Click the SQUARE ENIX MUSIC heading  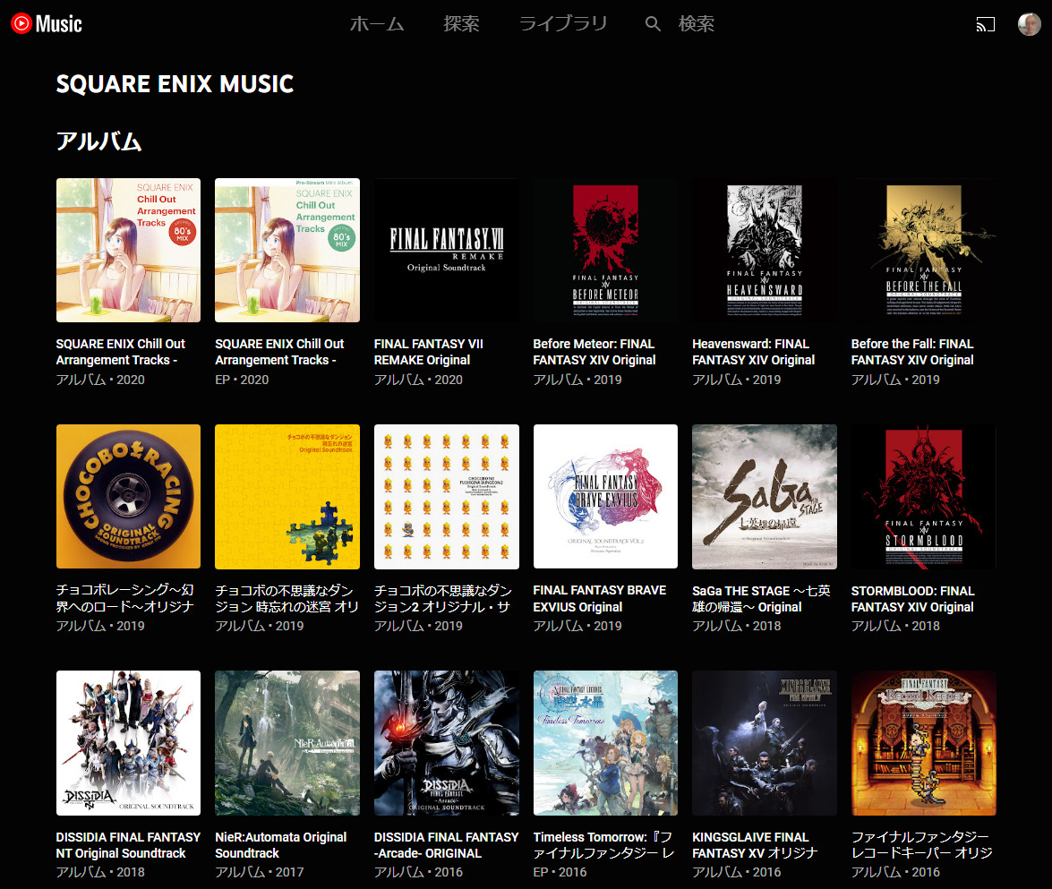coord(175,84)
